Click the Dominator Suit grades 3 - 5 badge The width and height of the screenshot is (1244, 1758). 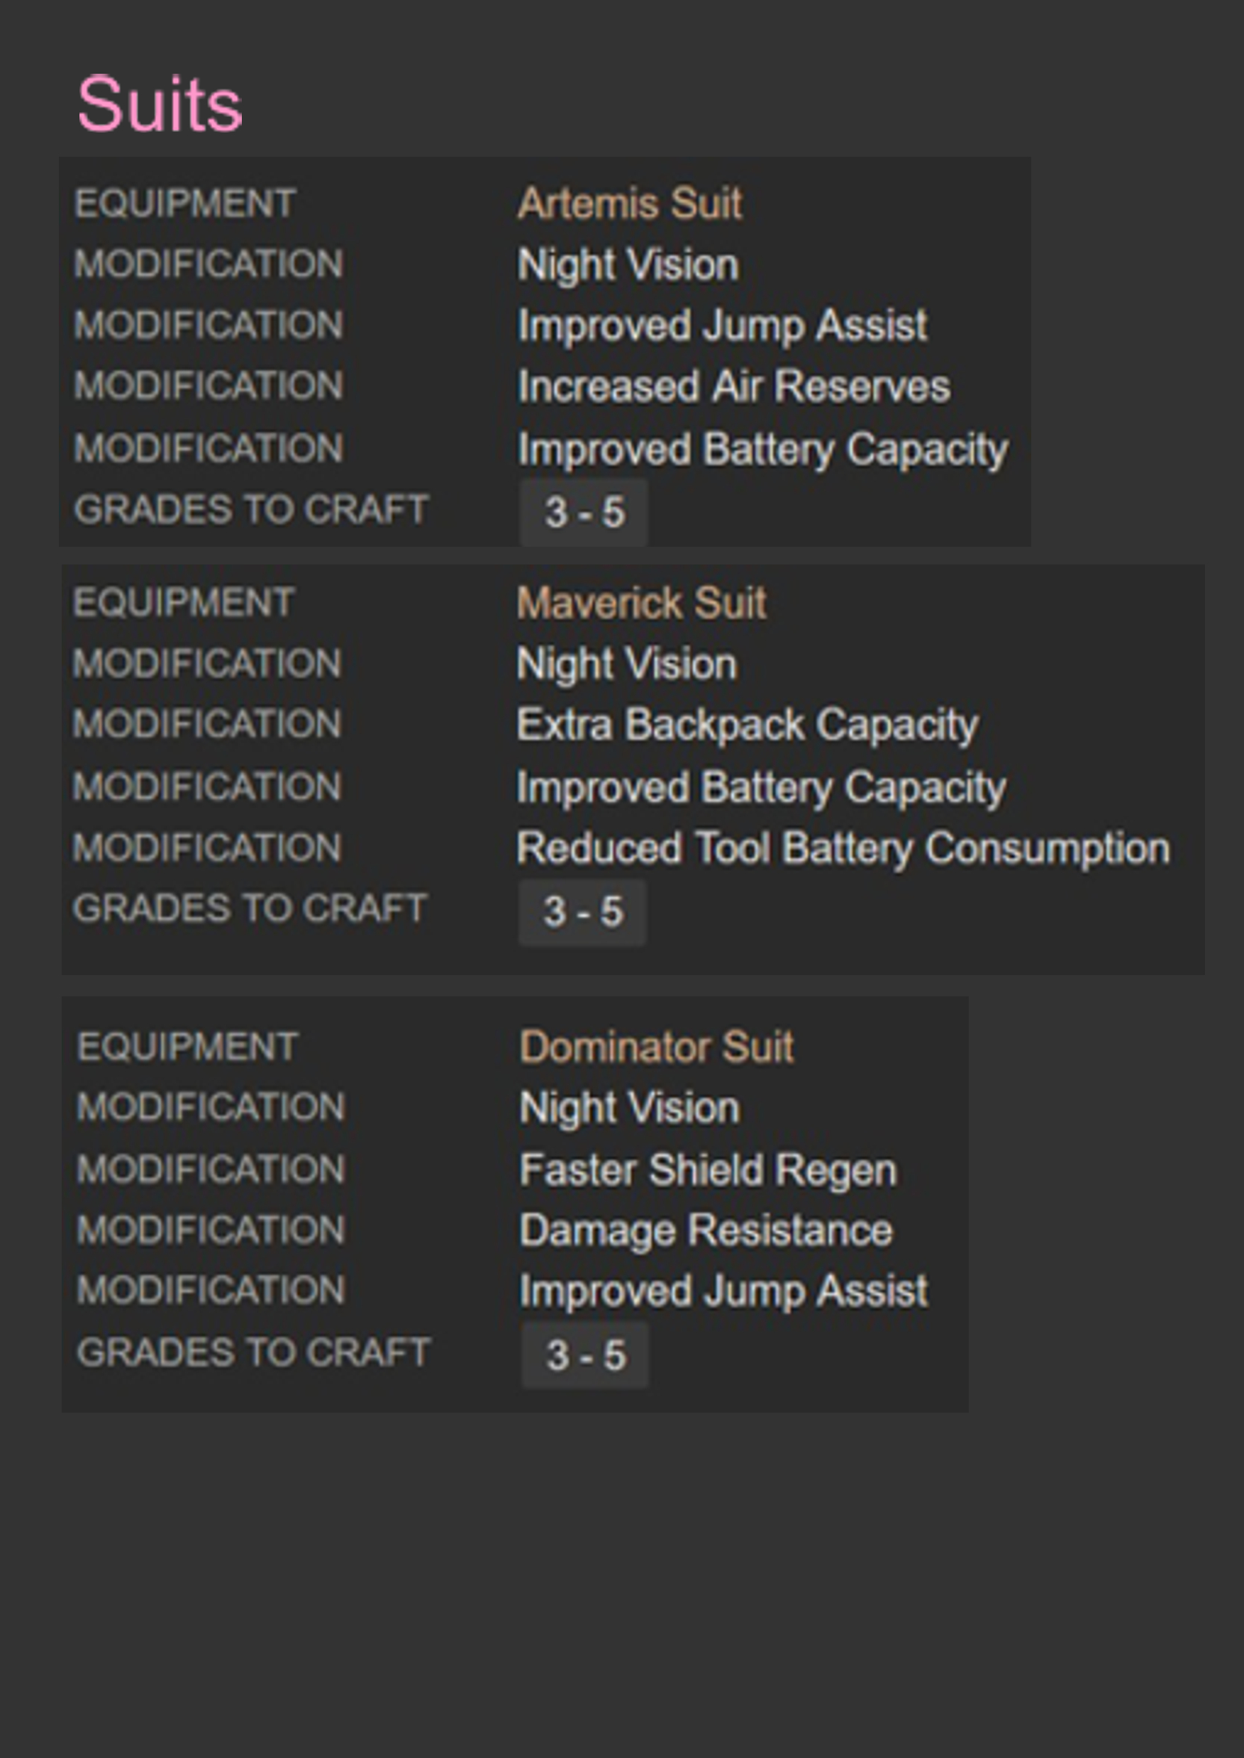(x=585, y=1354)
